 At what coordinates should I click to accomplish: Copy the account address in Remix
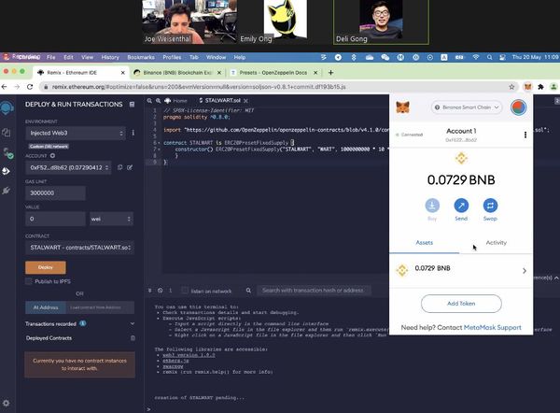click(x=120, y=166)
